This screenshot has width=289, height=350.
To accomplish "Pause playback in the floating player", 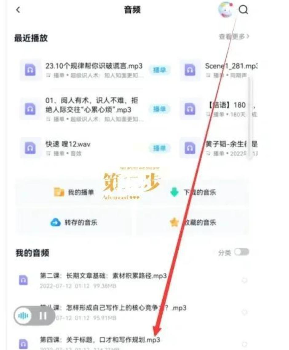I will click(43, 316).
